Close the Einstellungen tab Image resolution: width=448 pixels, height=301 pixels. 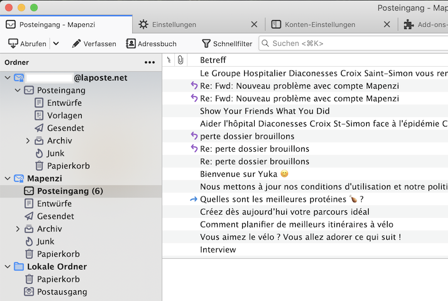[x=254, y=25]
